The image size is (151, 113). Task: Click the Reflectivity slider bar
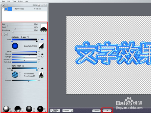point(24,62)
